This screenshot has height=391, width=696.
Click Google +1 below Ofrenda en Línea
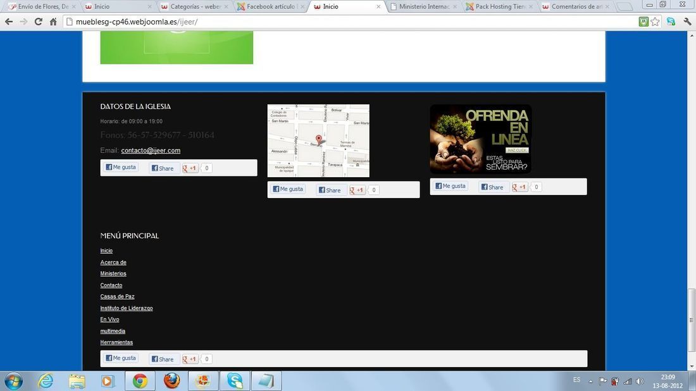click(x=519, y=187)
